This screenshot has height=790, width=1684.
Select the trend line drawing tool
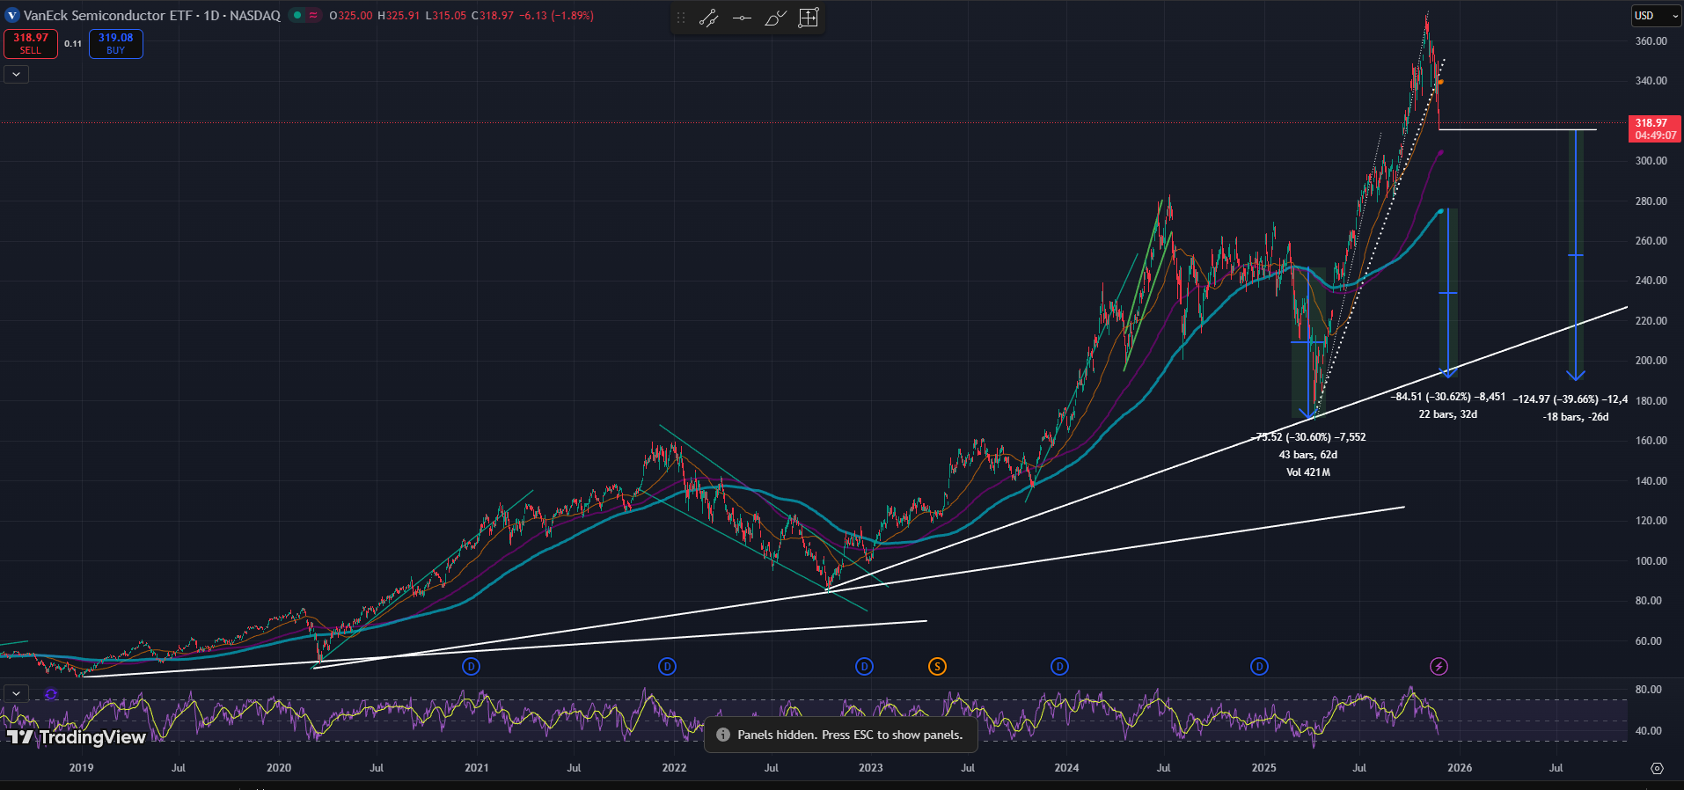pos(708,18)
